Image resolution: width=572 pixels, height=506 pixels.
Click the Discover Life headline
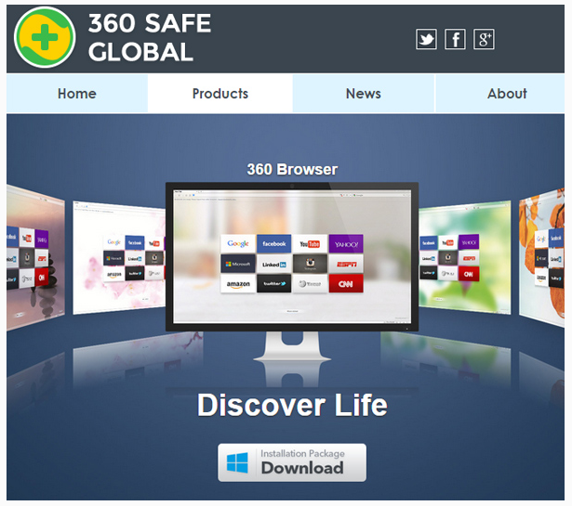(292, 405)
